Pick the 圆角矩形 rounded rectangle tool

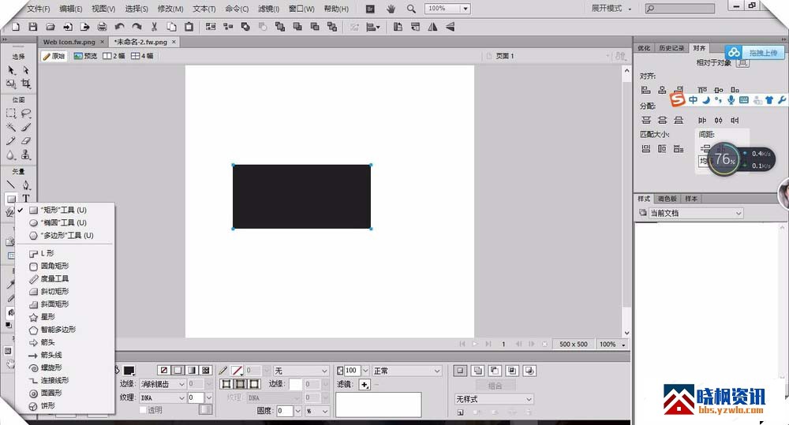[54, 267]
